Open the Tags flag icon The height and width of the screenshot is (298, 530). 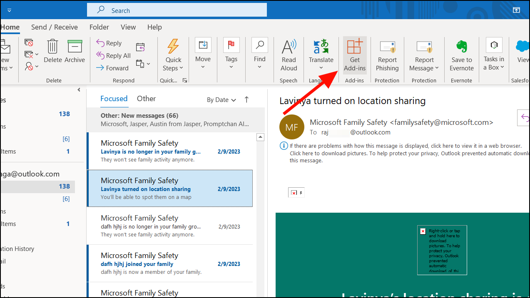[231, 45]
